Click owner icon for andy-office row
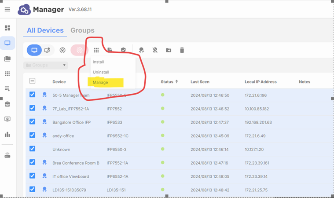This screenshot has height=198, width=334. (44, 135)
